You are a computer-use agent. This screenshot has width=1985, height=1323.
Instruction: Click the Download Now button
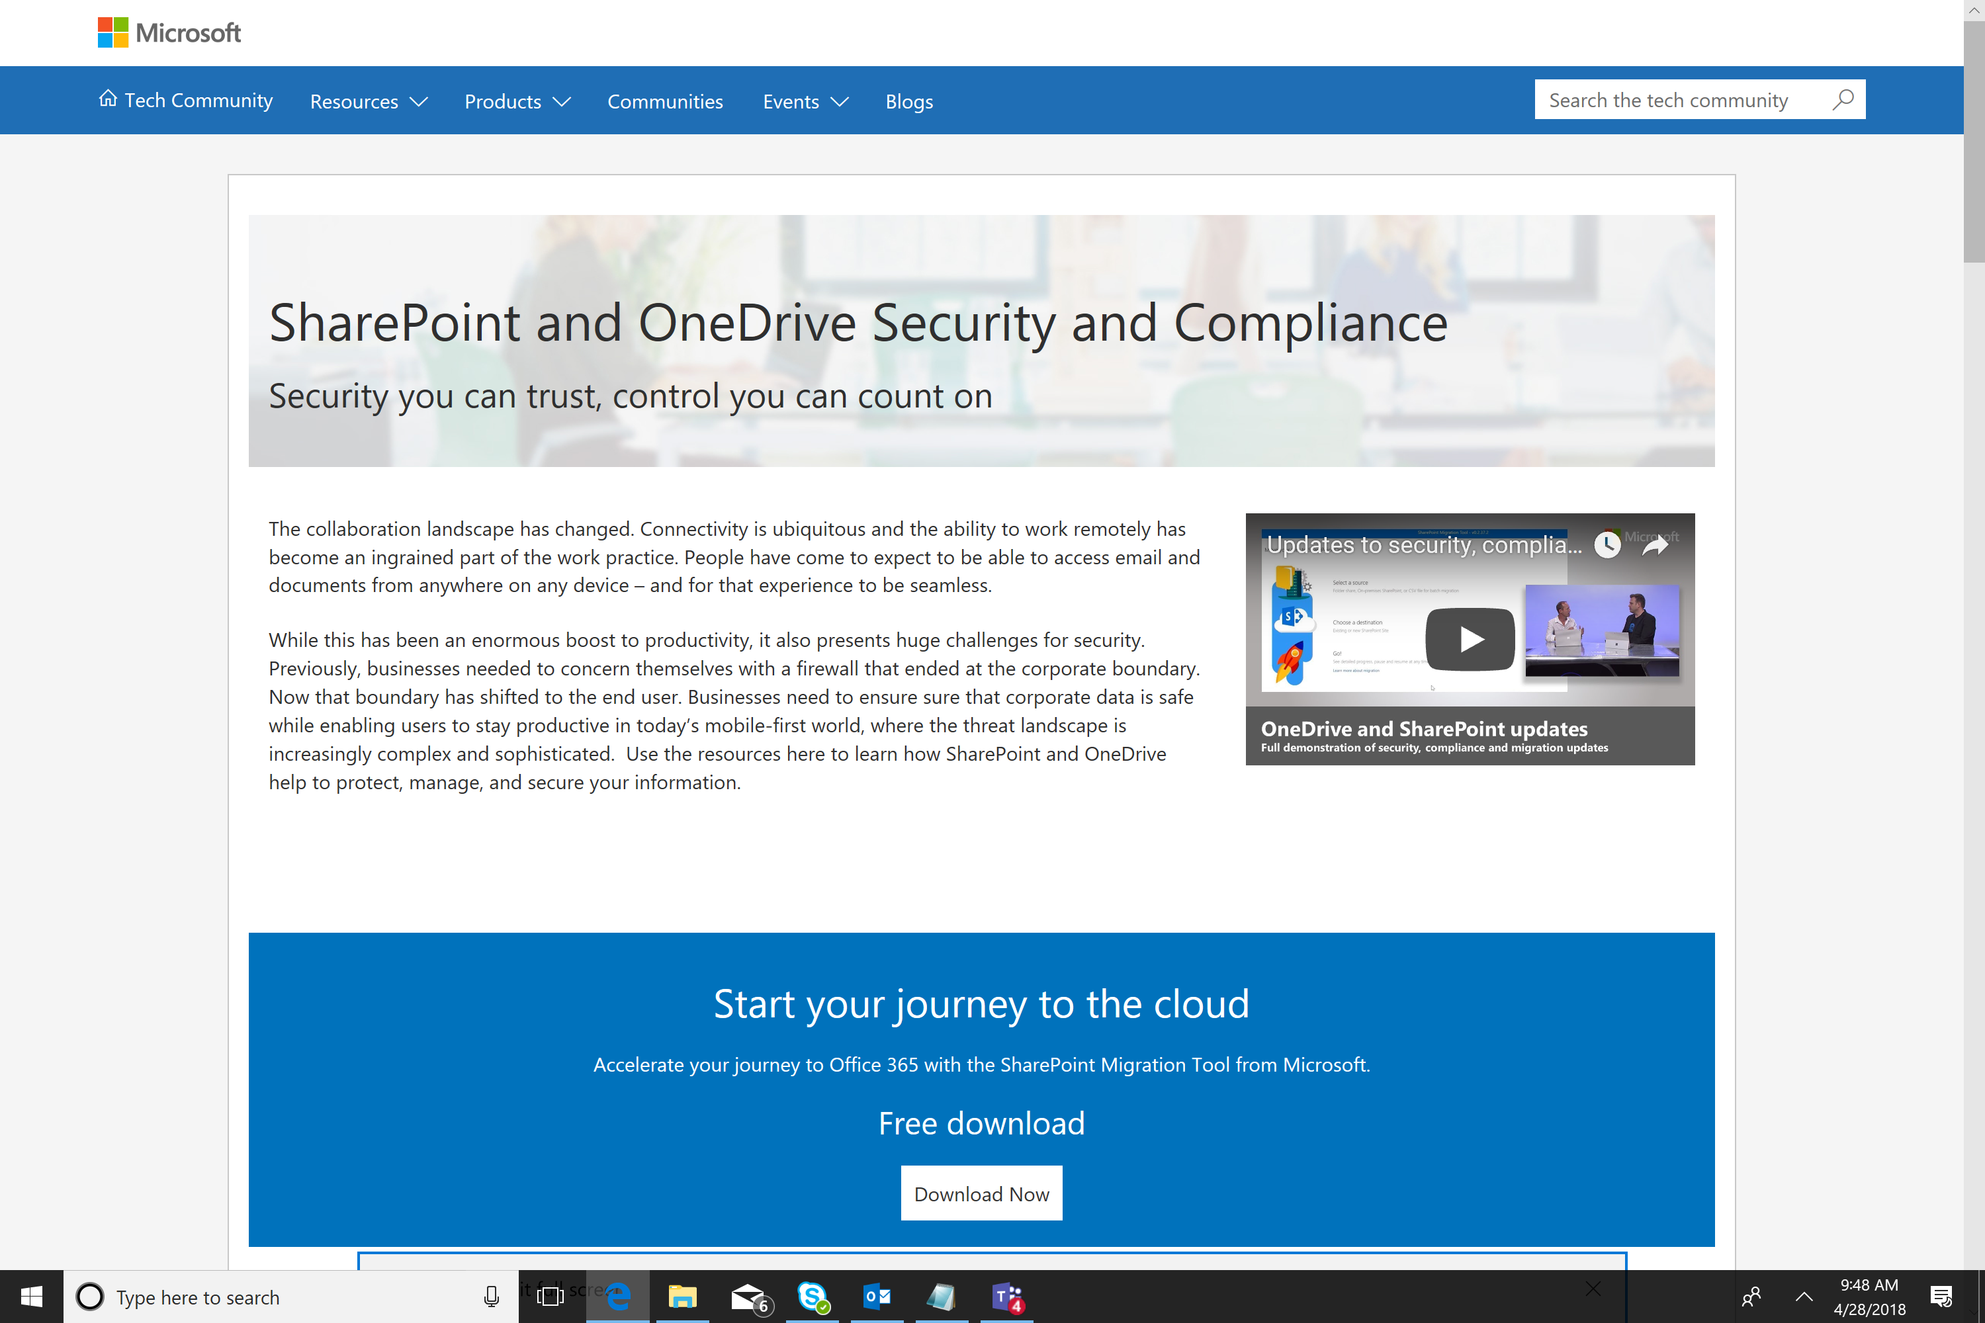coord(981,1192)
